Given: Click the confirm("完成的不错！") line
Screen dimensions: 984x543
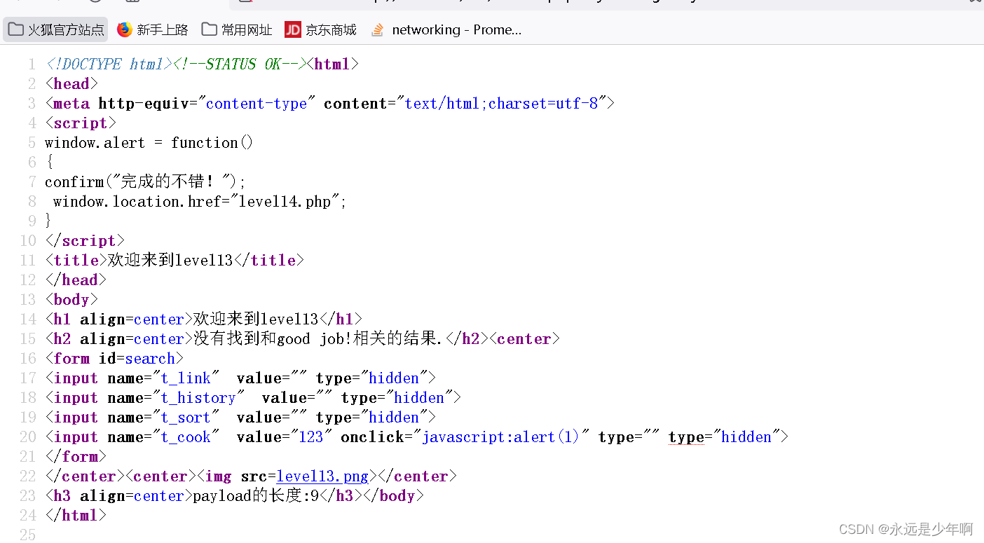Looking at the screenshot, I should (146, 182).
